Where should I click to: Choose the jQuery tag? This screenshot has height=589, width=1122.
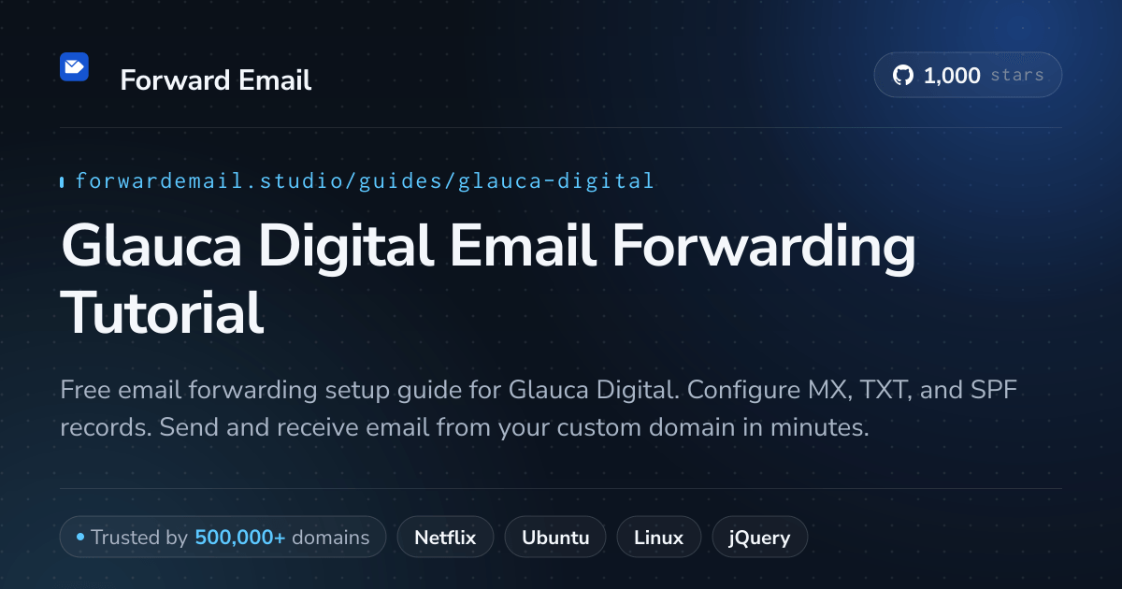pyautogui.click(x=760, y=538)
